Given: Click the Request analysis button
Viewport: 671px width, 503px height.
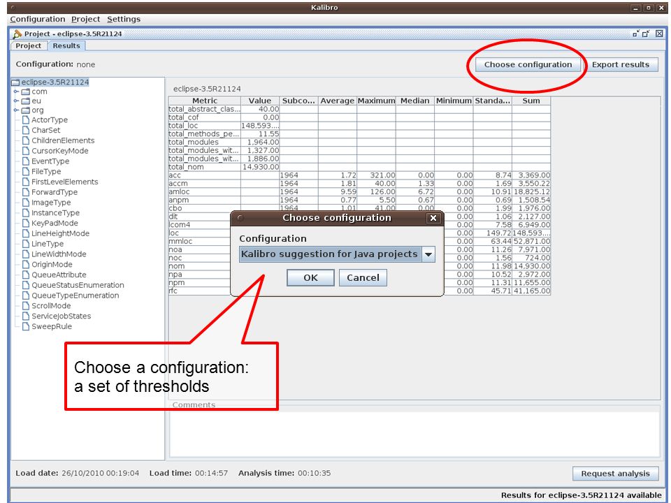Looking at the screenshot, I should pos(615,474).
